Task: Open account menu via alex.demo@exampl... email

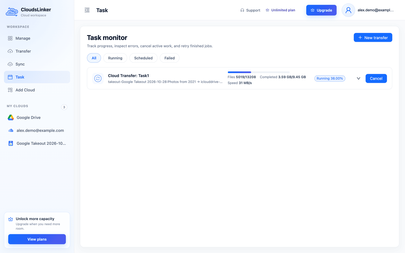Action: [376, 10]
